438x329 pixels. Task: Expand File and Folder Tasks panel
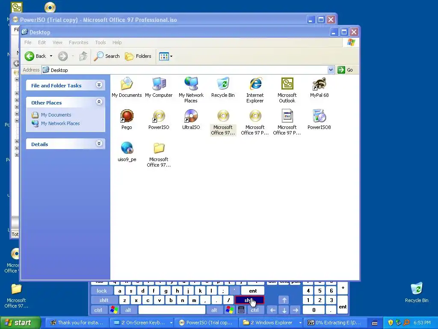coord(99,85)
